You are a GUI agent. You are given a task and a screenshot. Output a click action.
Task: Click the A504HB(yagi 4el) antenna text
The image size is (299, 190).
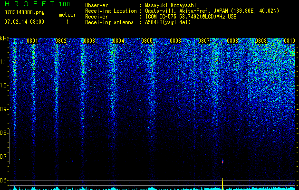(168, 22)
